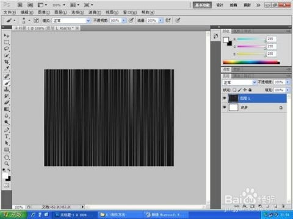Select the Hand tool
The height and width of the screenshot is (219, 293).
click(7, 158)
